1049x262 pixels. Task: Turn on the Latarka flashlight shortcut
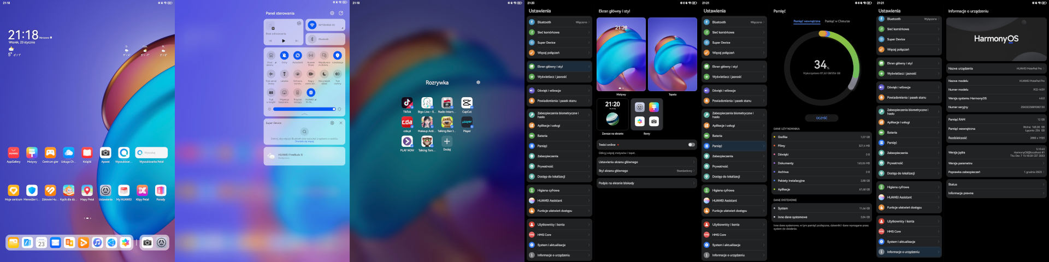coord(284,74)
